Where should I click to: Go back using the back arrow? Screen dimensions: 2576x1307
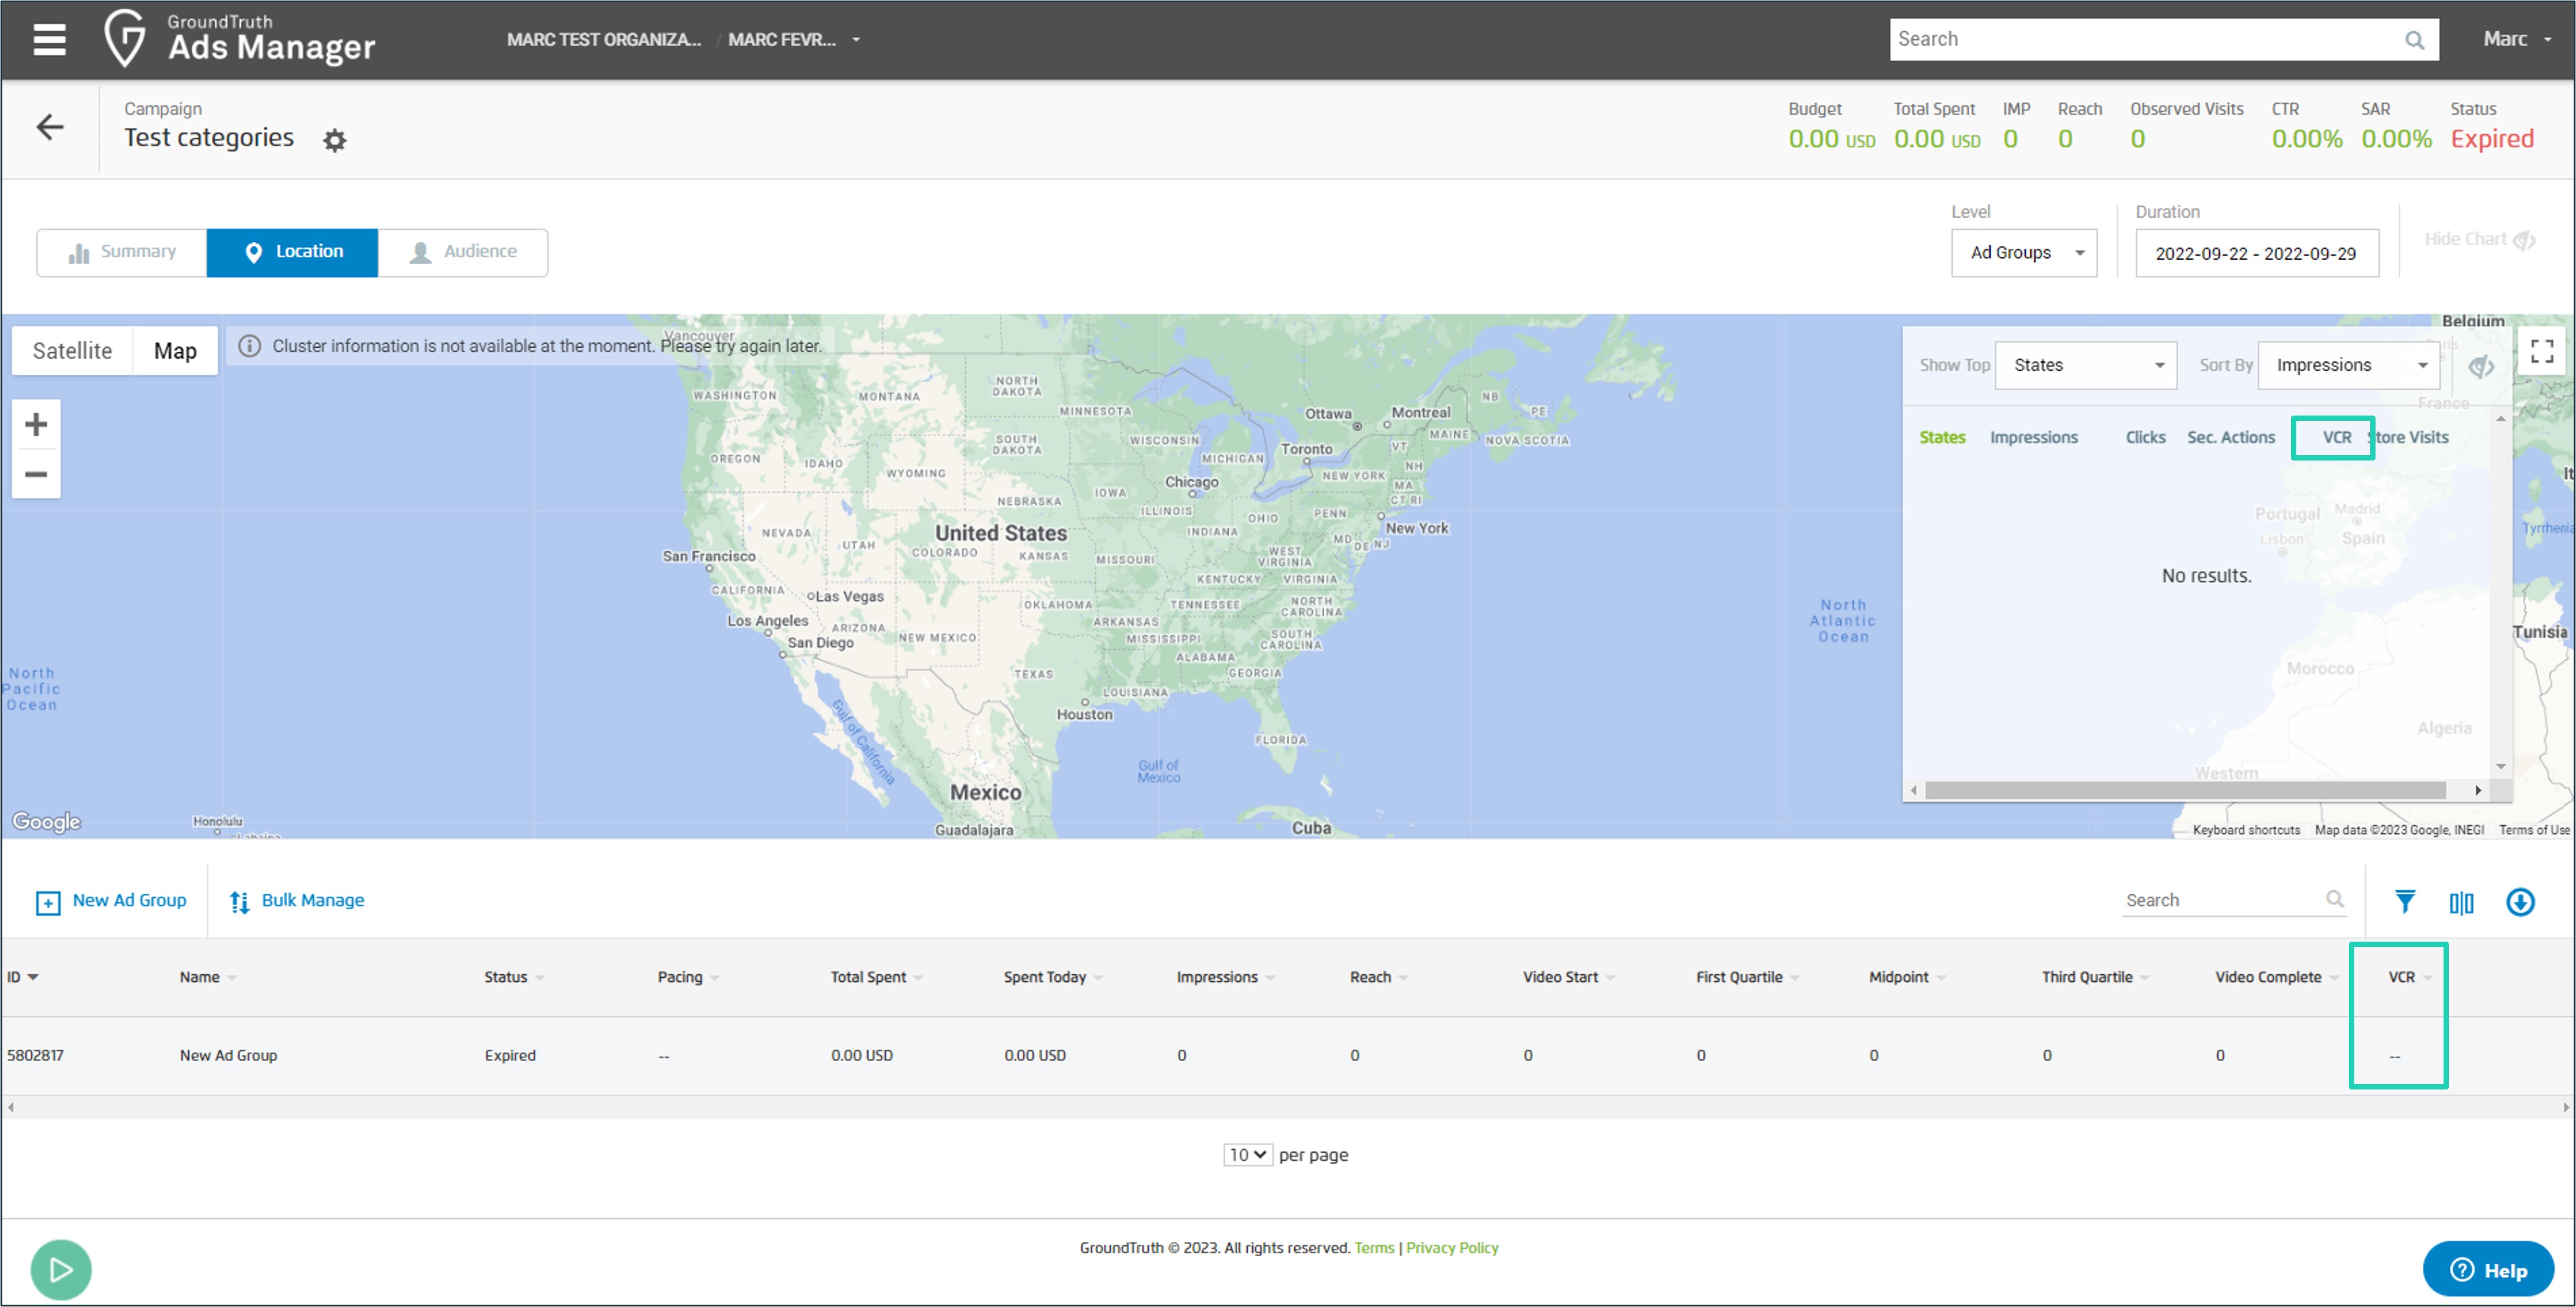[50, 127]
